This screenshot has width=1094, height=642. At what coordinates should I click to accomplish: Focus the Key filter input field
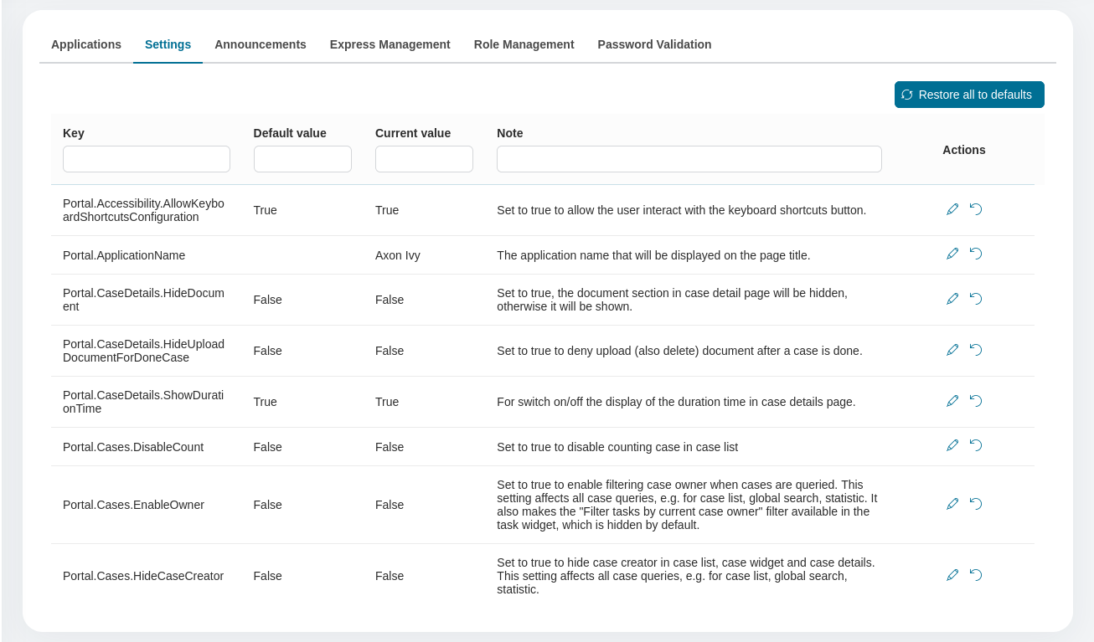point(147,159)
